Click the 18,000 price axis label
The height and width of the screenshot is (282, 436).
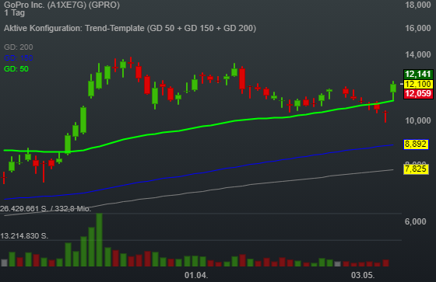[418, 5]
